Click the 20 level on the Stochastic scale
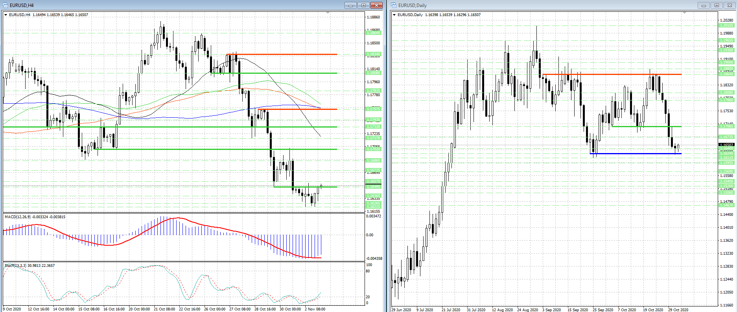 coord(368,297)
